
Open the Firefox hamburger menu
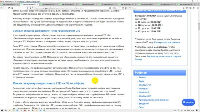point(198,8)
